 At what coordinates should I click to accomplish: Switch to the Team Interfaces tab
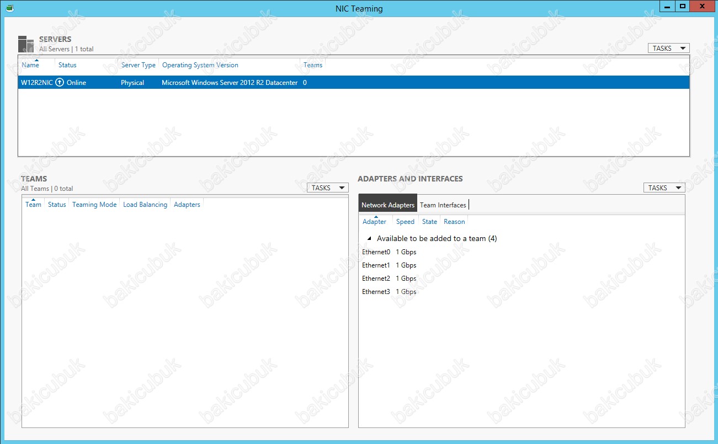pos(443,205)
